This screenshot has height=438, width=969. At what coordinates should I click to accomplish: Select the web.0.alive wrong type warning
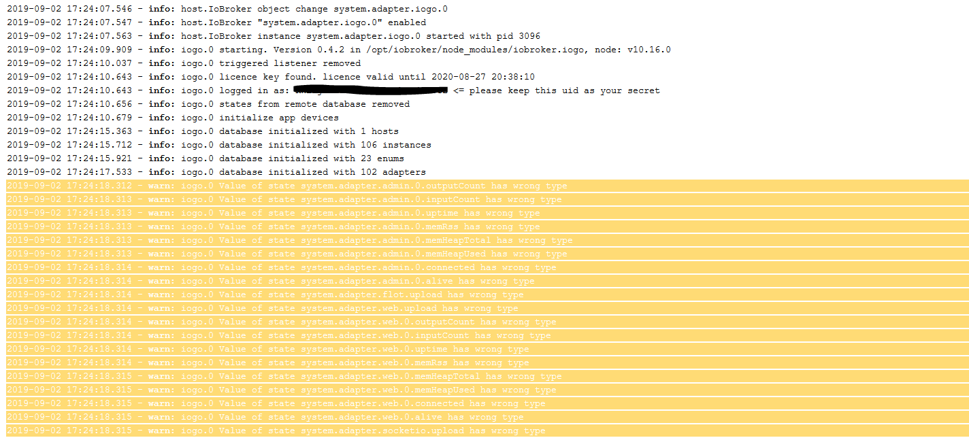pos(487,417)
